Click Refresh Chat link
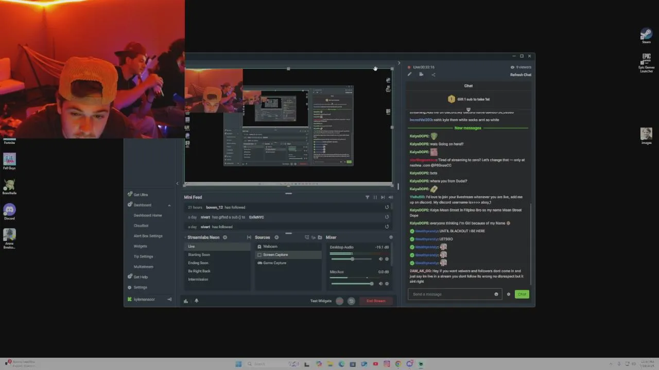This screenshot has height=370, width=659. click(521, 75)
